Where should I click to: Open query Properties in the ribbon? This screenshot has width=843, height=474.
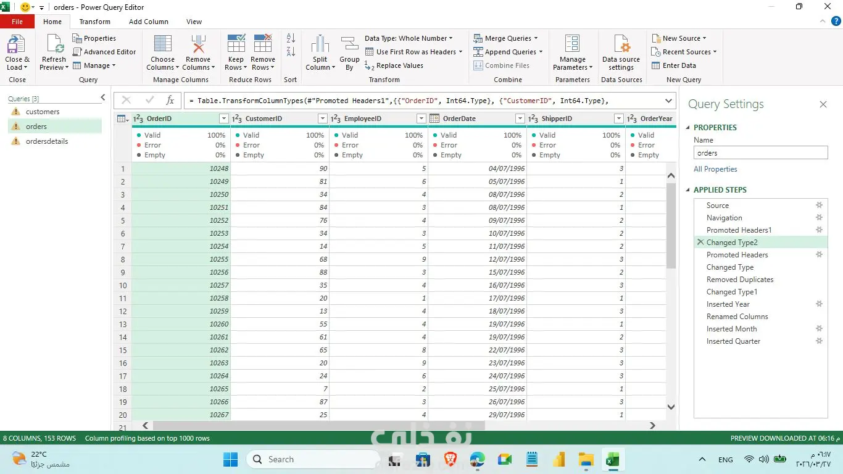click(94, 38)
